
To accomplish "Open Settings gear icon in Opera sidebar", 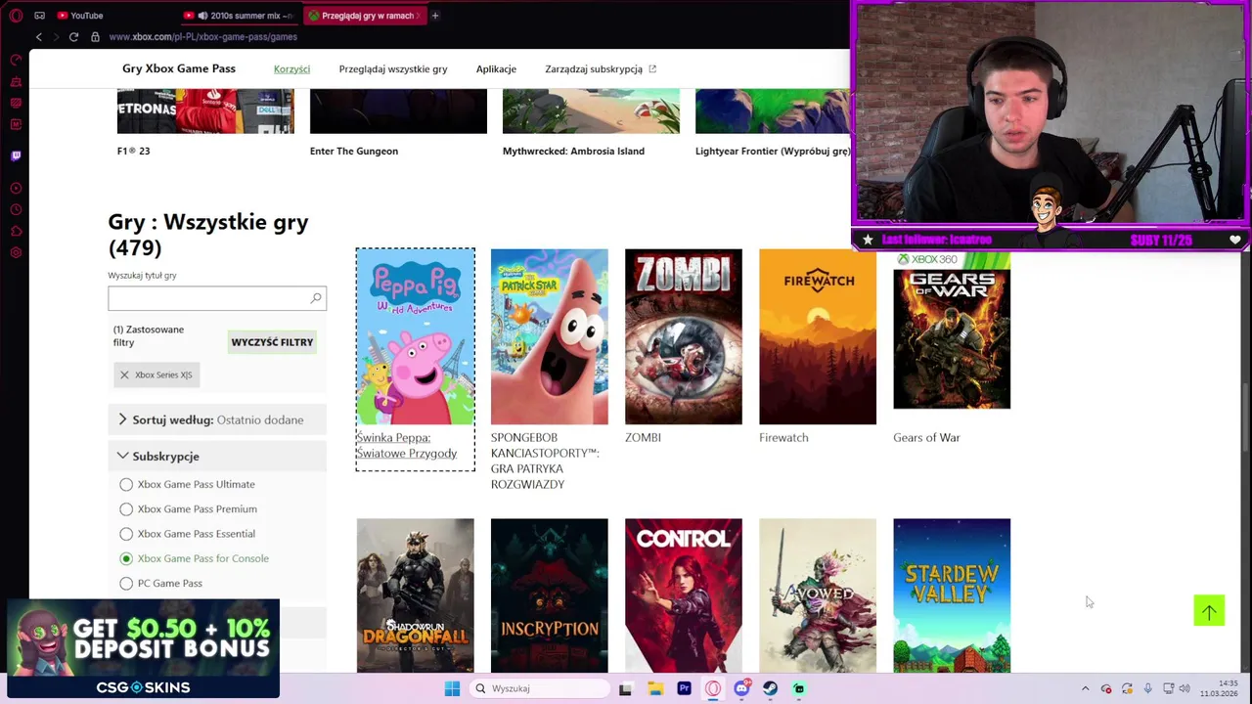I will click(16, 252).
